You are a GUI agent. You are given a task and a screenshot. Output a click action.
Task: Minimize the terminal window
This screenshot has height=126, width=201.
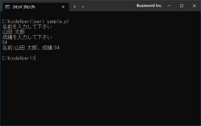(x=169, y=6)
